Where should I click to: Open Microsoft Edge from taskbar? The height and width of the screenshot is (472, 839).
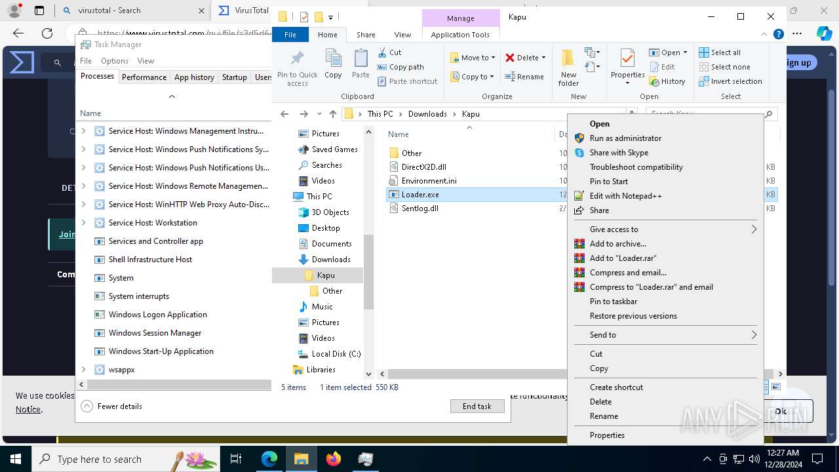269,459
